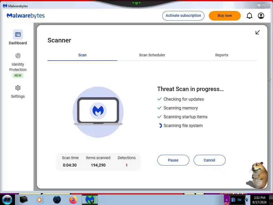
Task: Click Activate subscription button
Action: click(183, 16)
